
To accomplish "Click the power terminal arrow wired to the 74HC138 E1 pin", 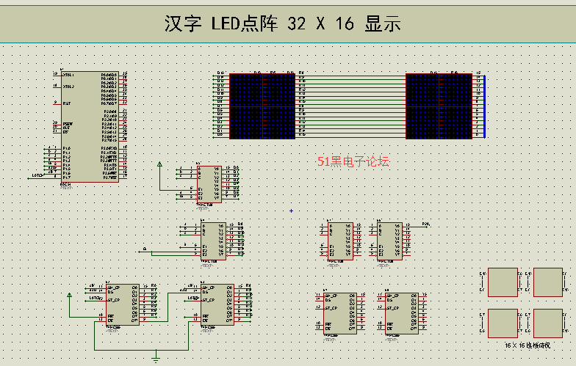I will [x=159, y=165].
